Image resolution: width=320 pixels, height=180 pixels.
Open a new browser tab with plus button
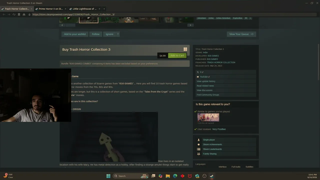104,9
